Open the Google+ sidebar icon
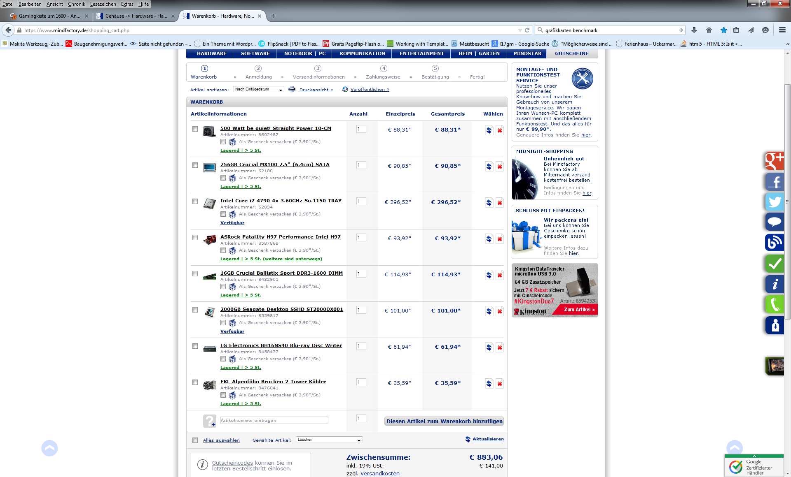 click(774, 161)
